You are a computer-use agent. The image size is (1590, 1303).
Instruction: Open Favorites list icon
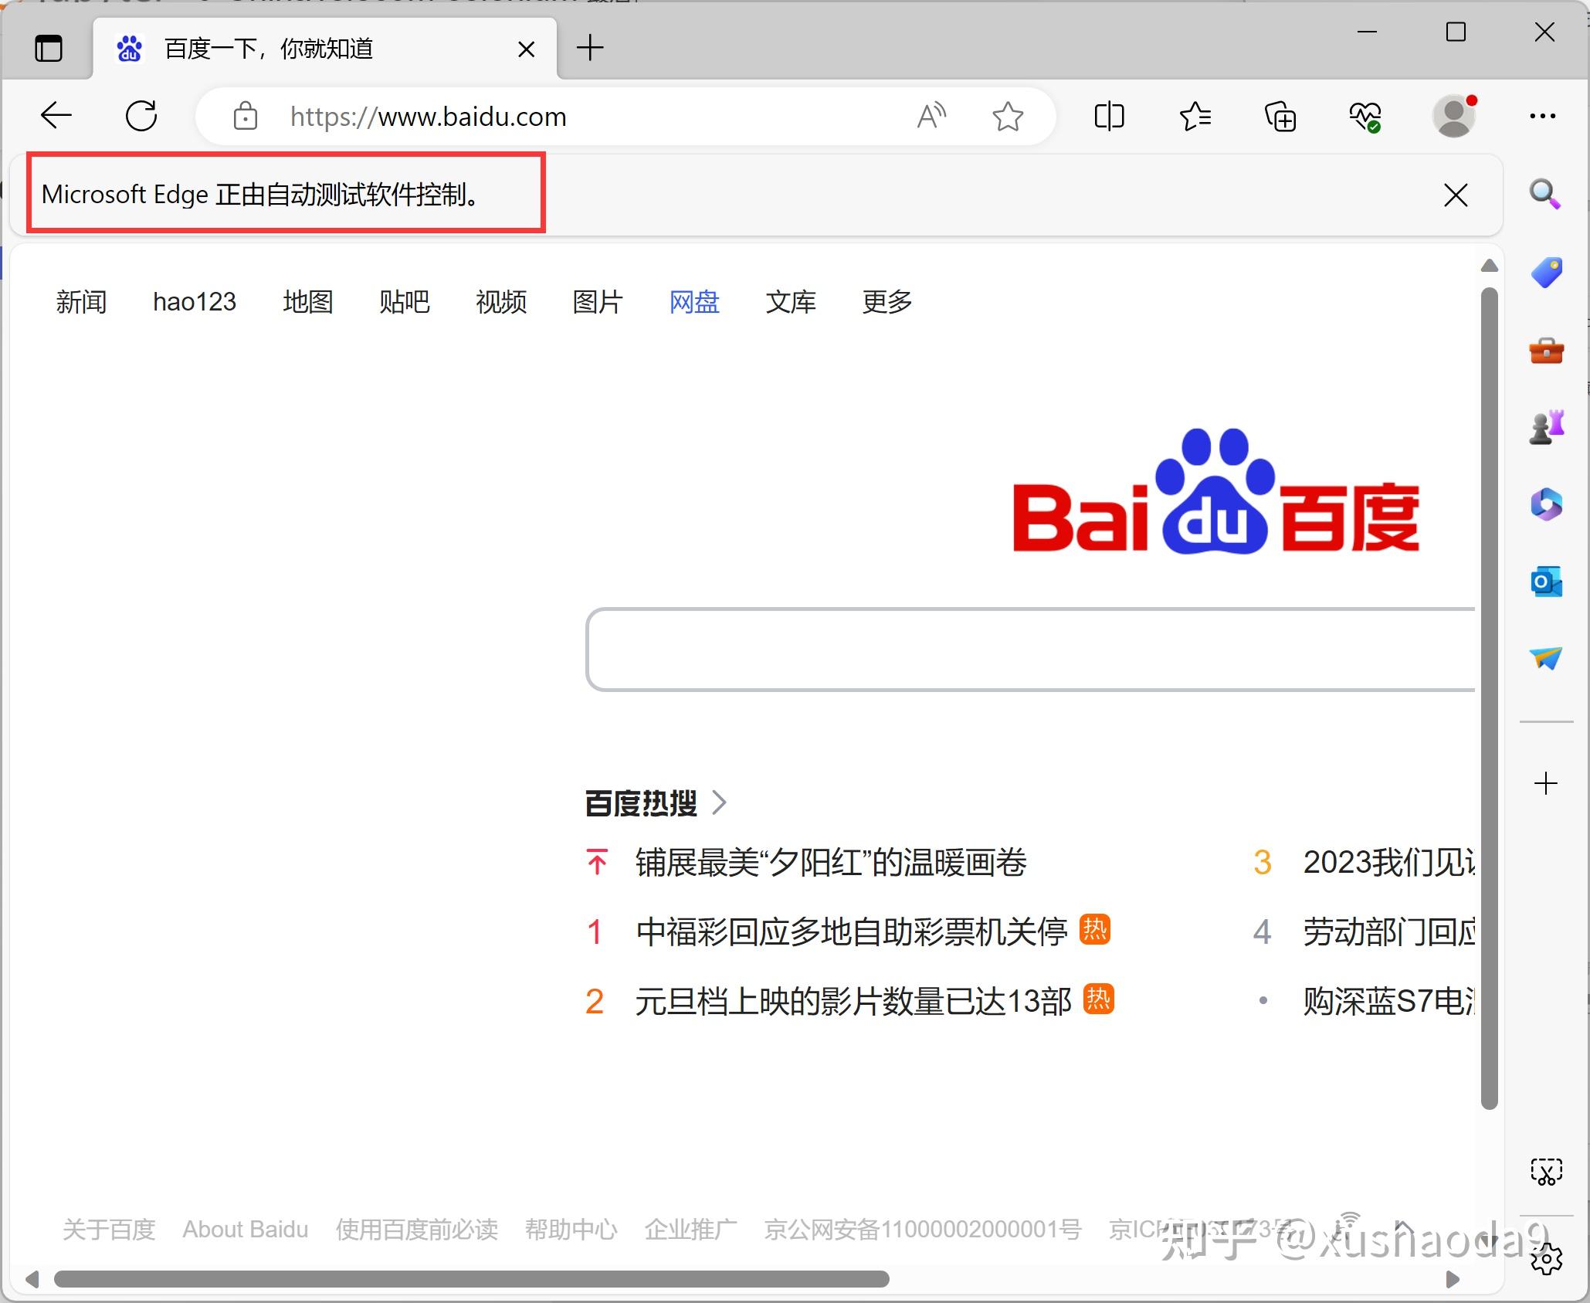[x=1195, y=116]
